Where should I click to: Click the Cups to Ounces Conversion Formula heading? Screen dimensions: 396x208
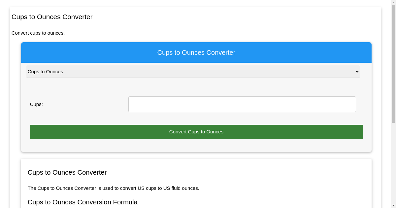pos(82,202)
